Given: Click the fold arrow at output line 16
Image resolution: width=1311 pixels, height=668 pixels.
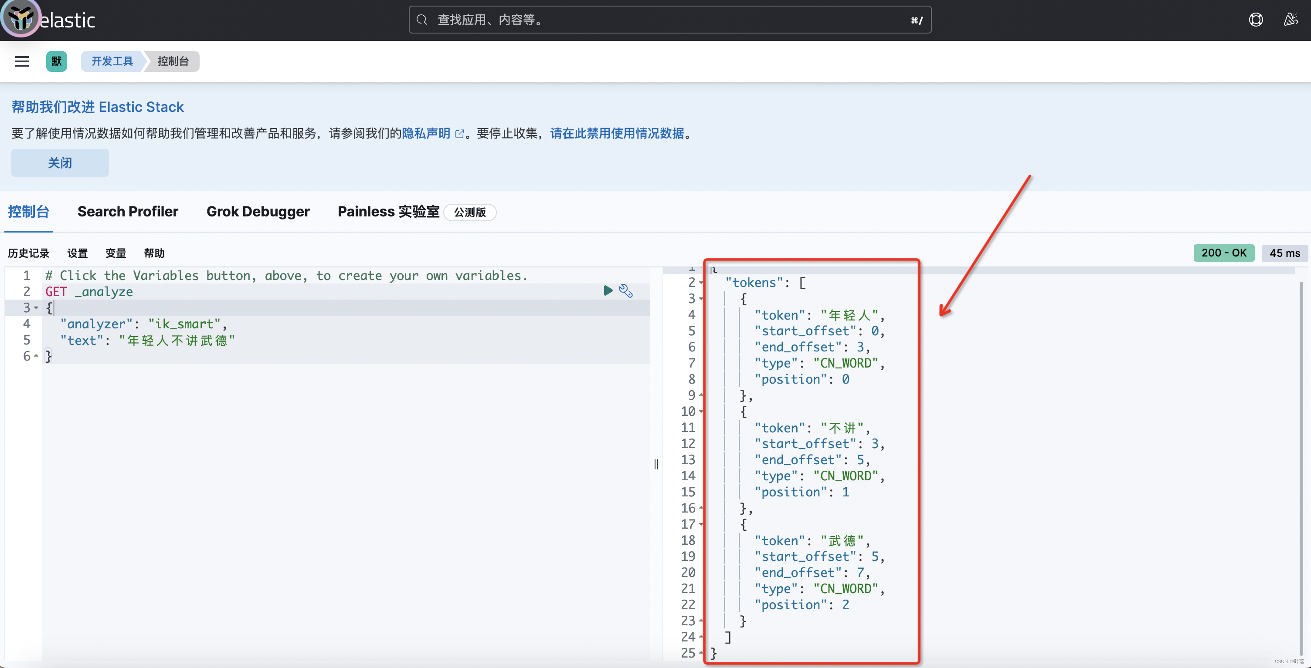Looking at the screenshot, I should click(701, 508).
